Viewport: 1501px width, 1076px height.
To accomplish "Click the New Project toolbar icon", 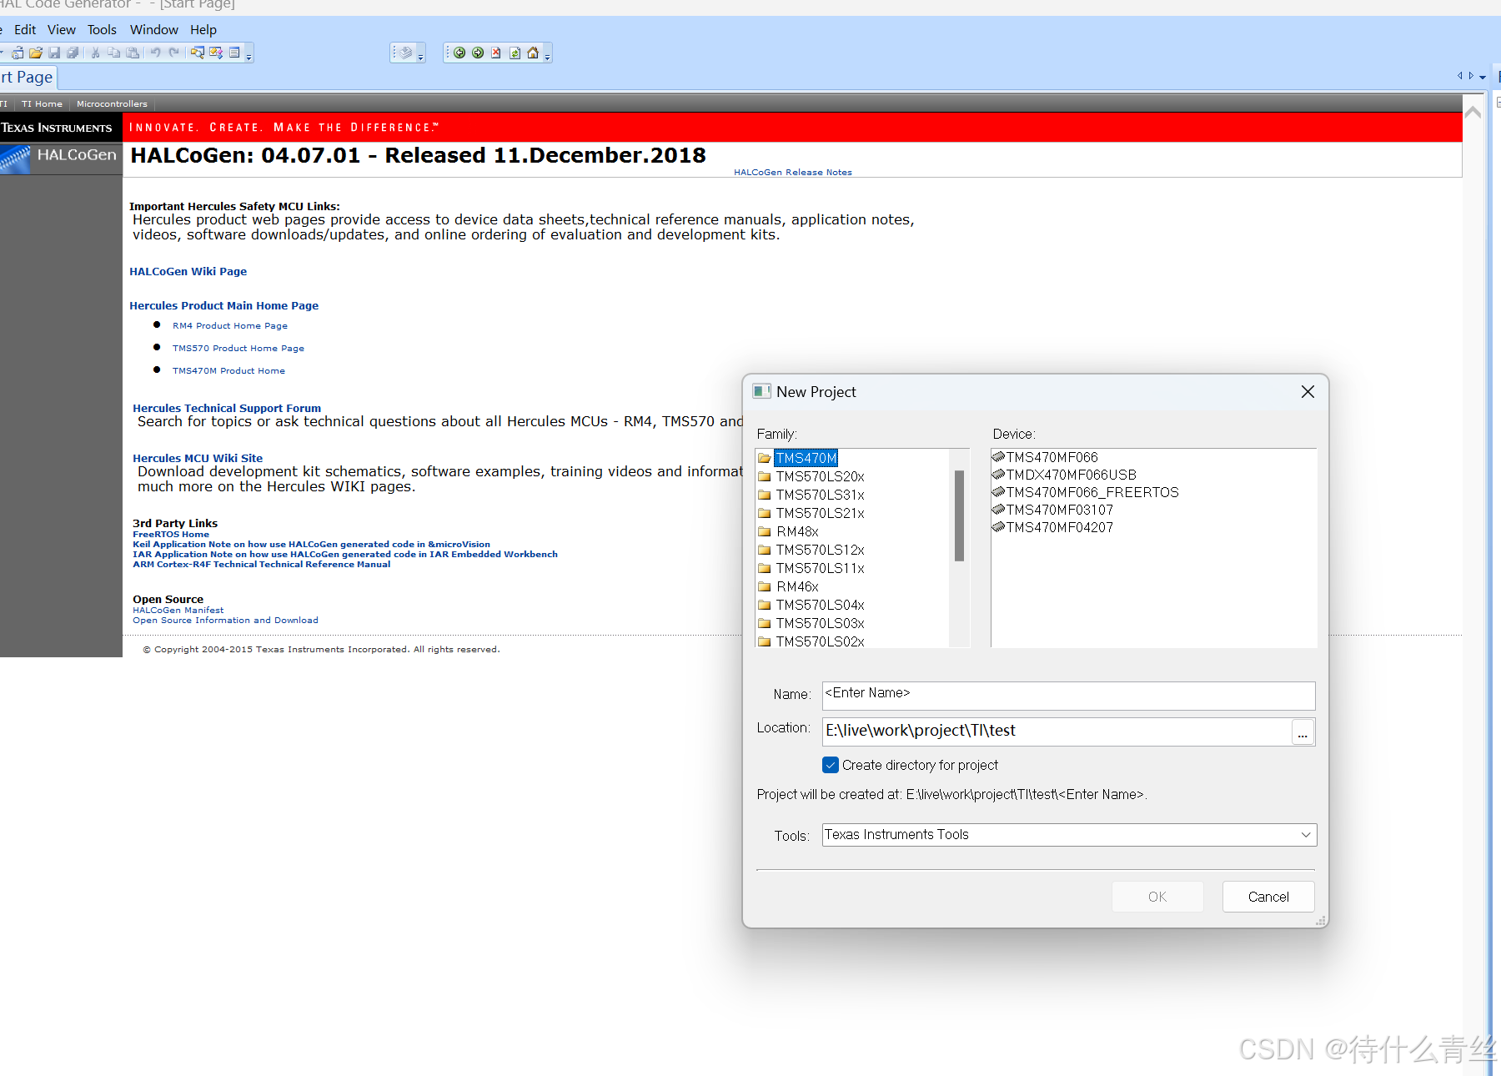I will pos(18,53).
